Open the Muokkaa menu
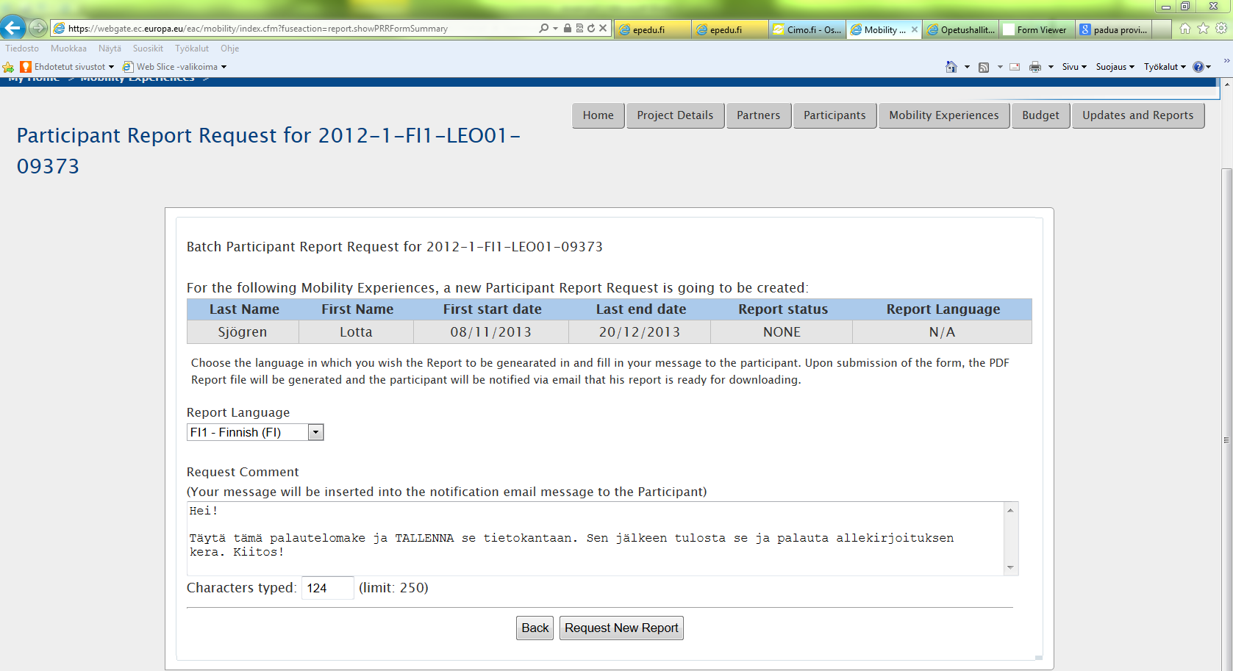This screenshot has width=1233, height=671. click(68, 49)
